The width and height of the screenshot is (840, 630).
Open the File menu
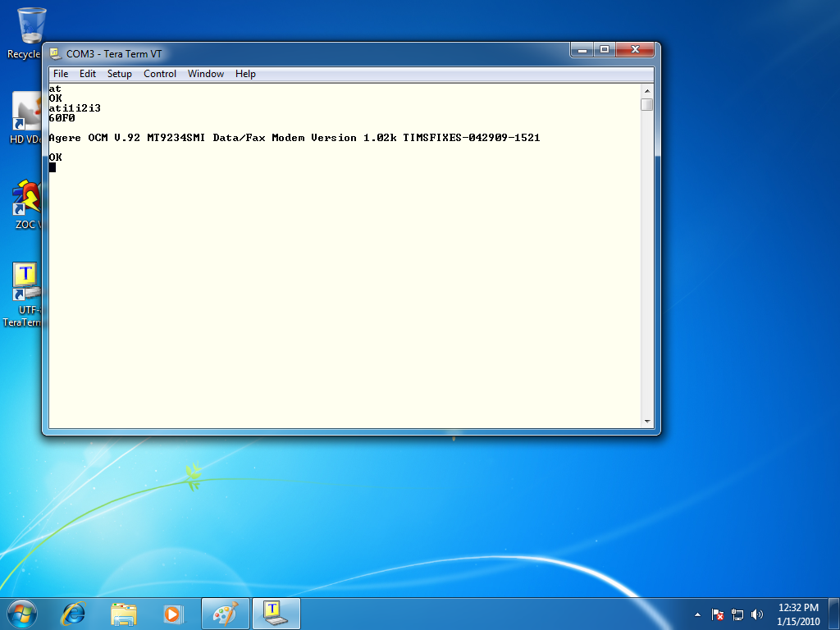[x=61, y=74]
